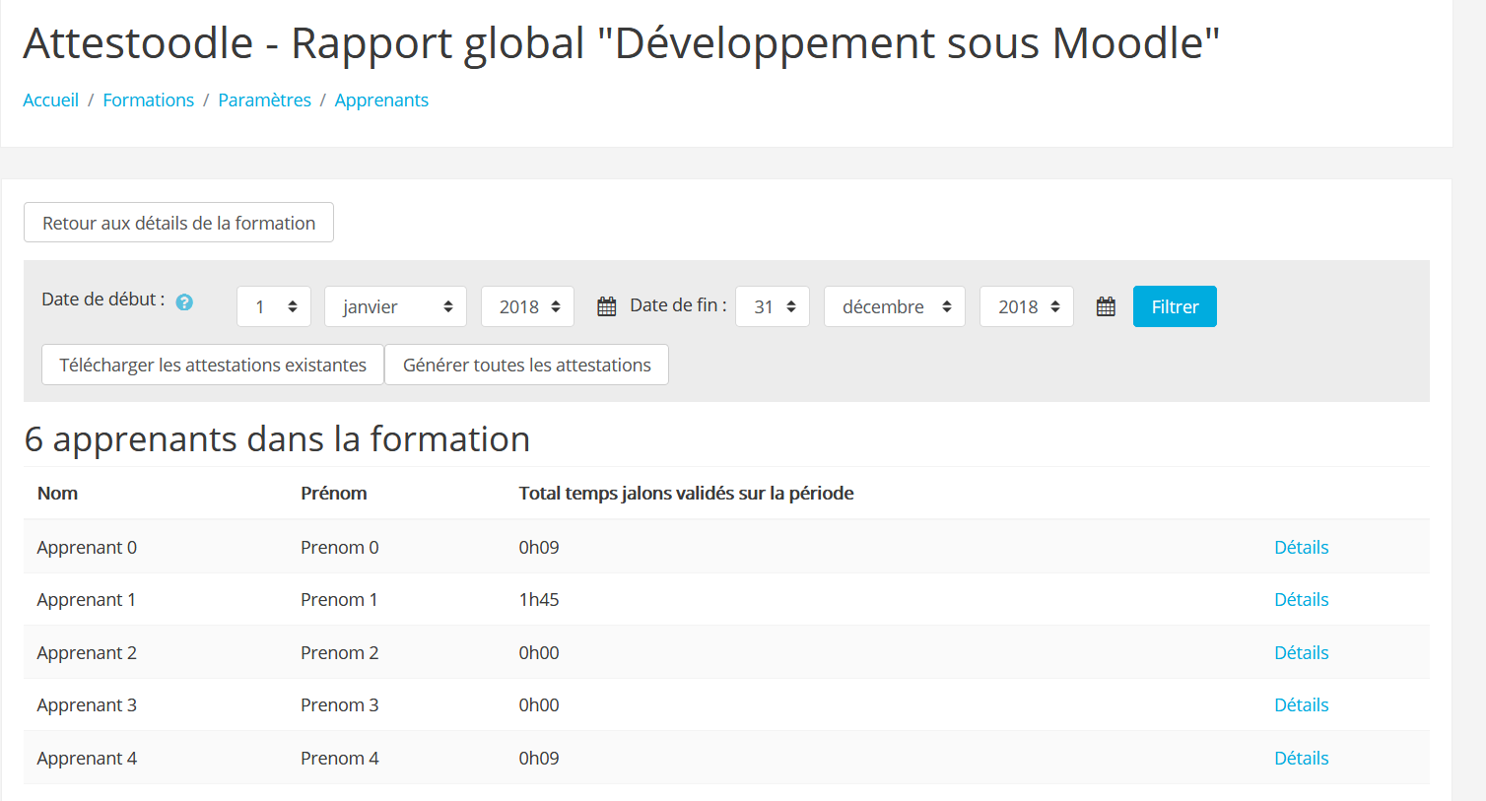Viewport: 1486px width, 801px height.
Task: Click the 0h00 time for Apprenant 2
Action: [x=539, y=652]
